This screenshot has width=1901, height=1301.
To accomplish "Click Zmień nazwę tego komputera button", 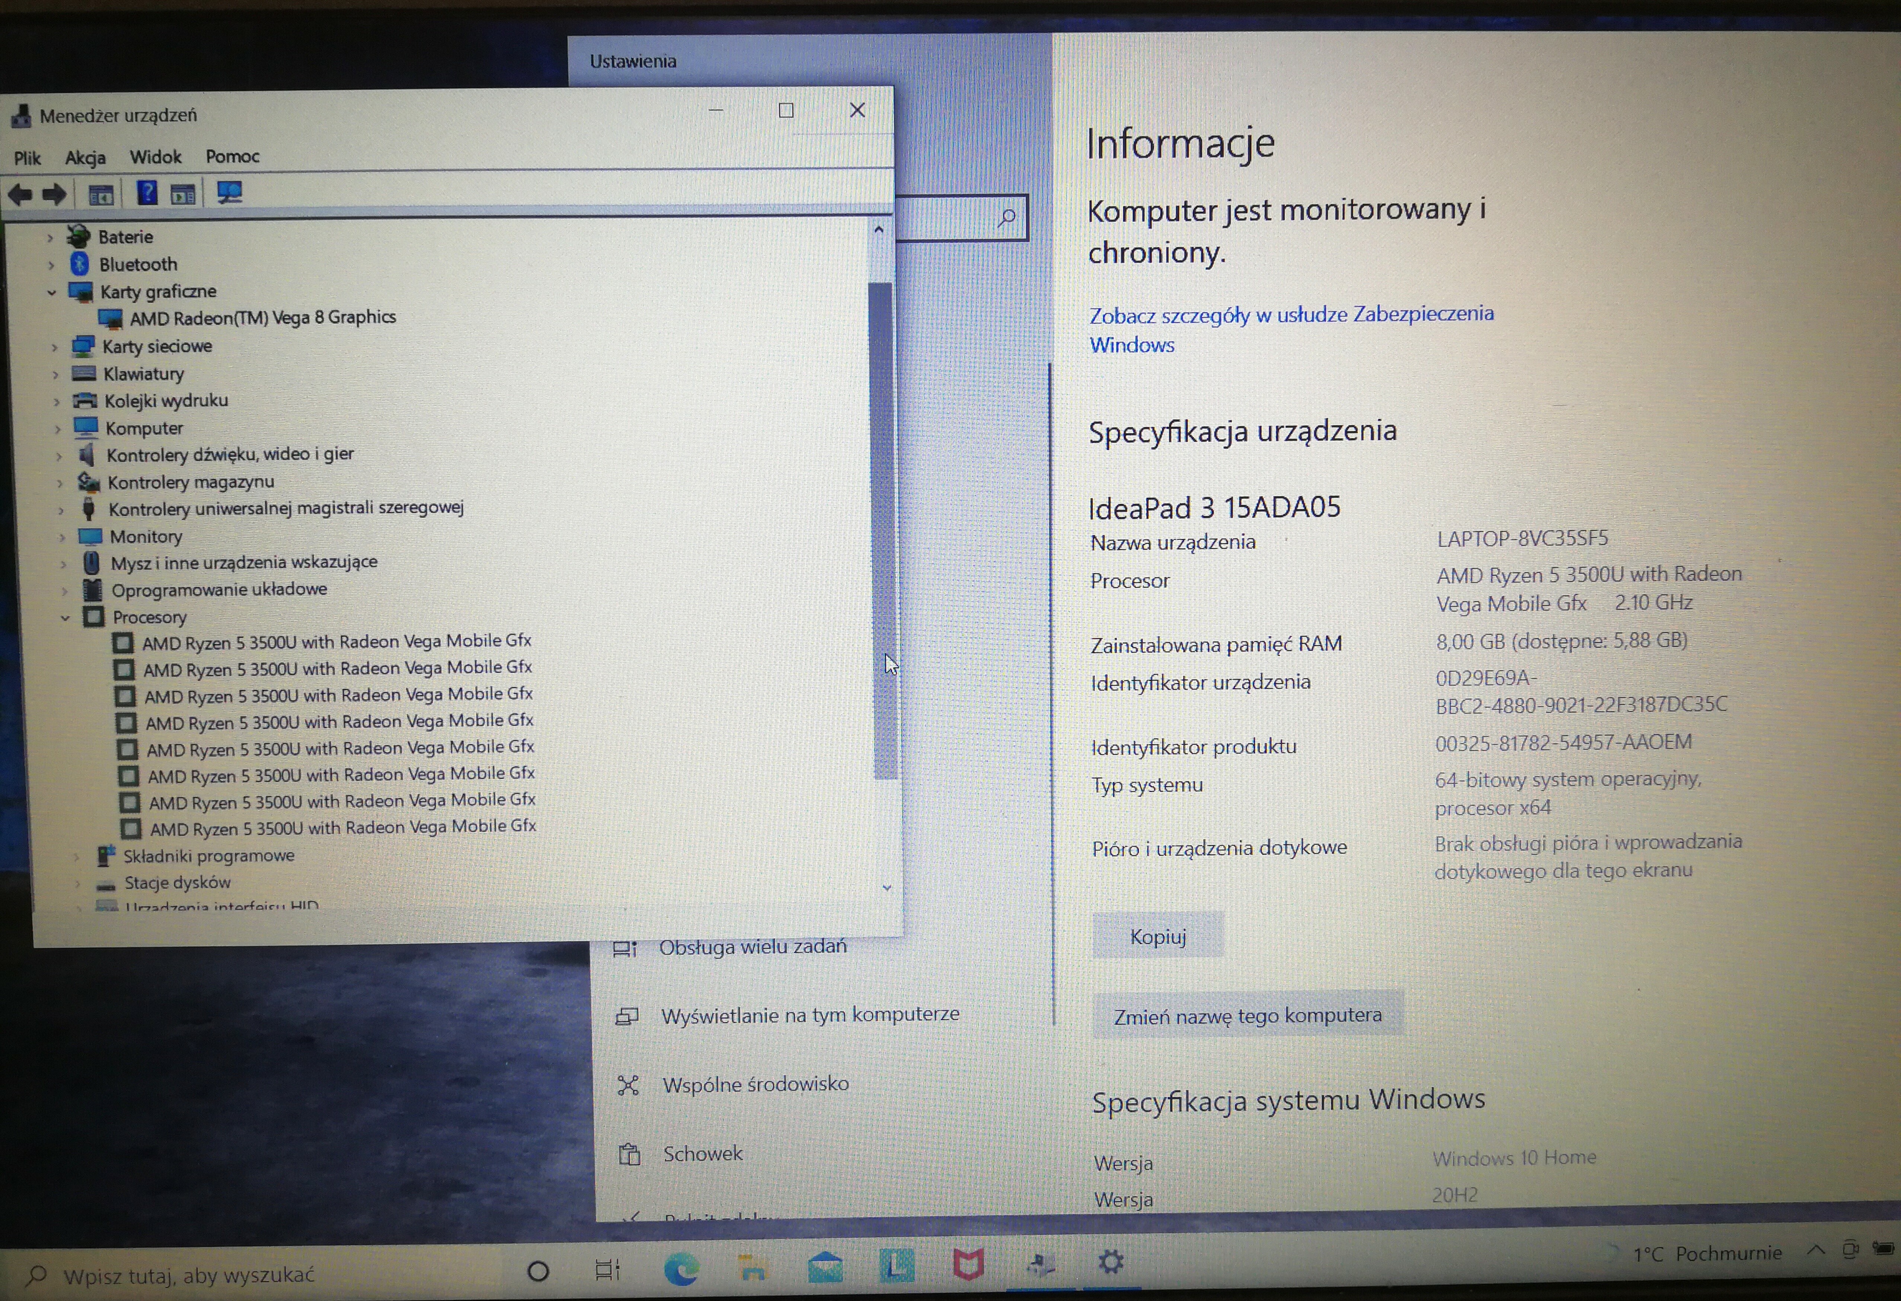I will (x=1247, y=1016).
